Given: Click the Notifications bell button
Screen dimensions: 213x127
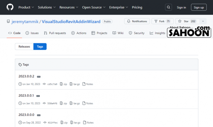Looking at the screenshot, I should [137, 21].
